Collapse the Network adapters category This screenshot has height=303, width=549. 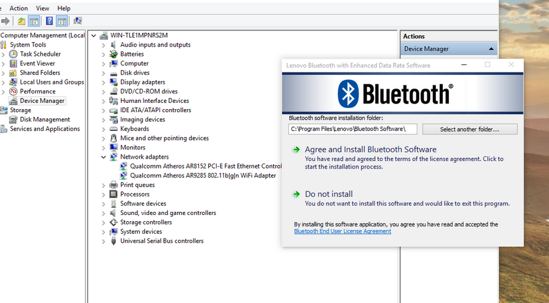103,157
